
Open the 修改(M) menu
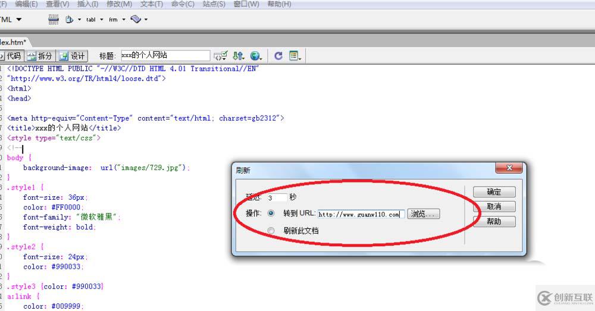tap(119, 4)
